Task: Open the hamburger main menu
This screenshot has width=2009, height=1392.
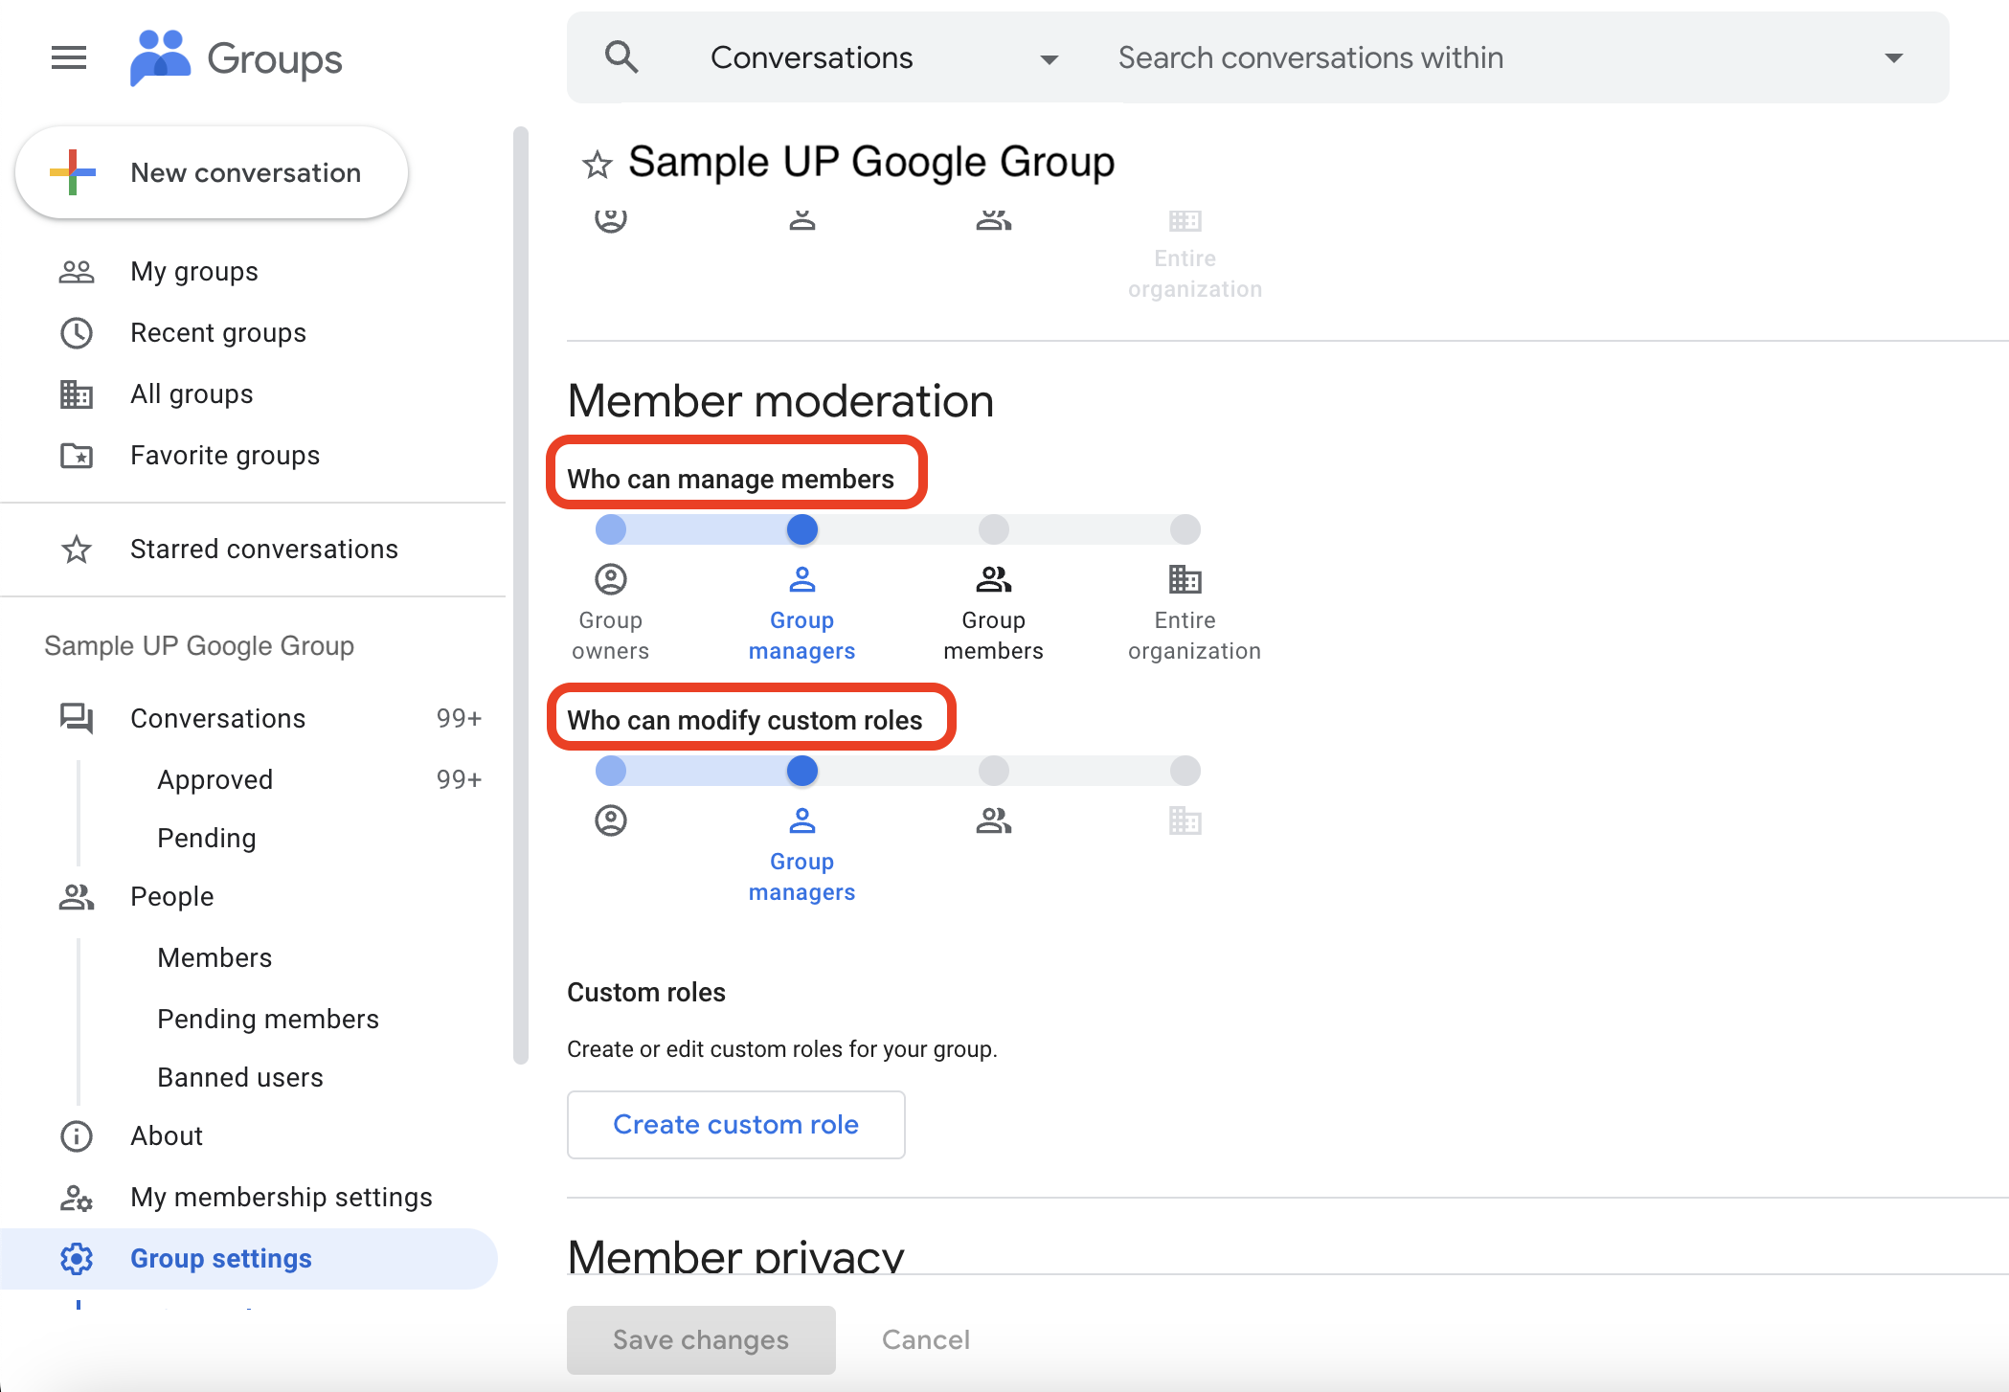Action: (69, 57)
